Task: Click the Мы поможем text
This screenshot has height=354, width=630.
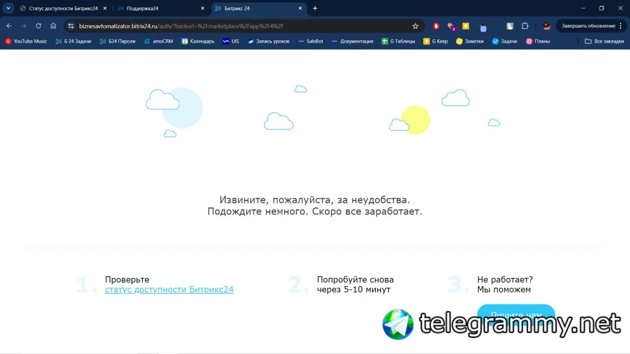Action: click(504, 290)
